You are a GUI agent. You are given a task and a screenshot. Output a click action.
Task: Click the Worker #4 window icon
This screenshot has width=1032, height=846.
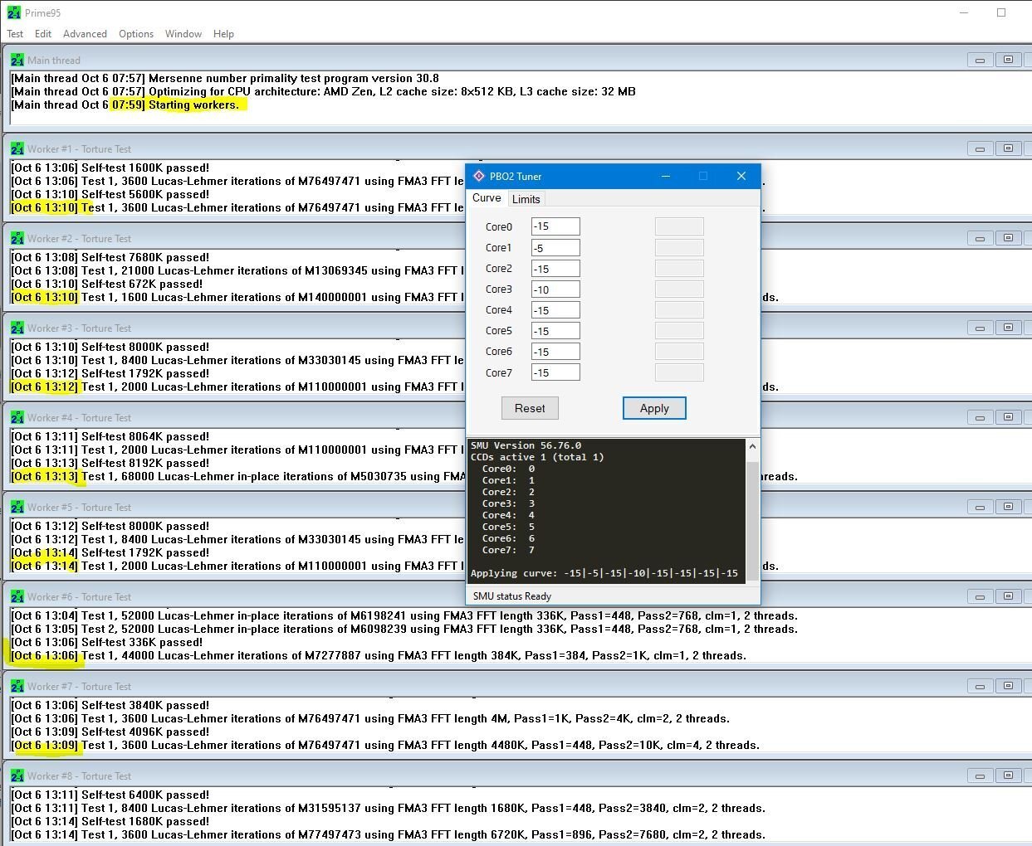(x=17, y=417)
